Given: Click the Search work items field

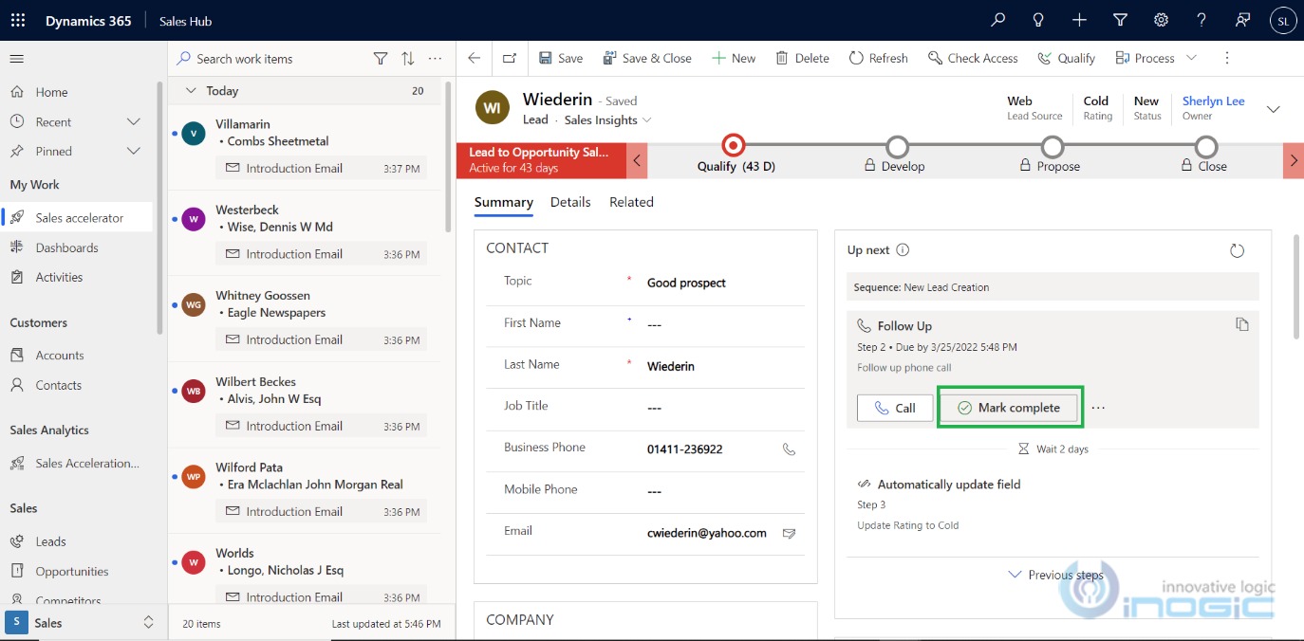Looking at the screenshot, I should pyautogui.click(x=270, y=59).
